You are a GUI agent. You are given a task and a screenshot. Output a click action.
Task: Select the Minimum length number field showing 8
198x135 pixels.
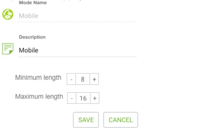pyautogui.click(x=83, y=79)
